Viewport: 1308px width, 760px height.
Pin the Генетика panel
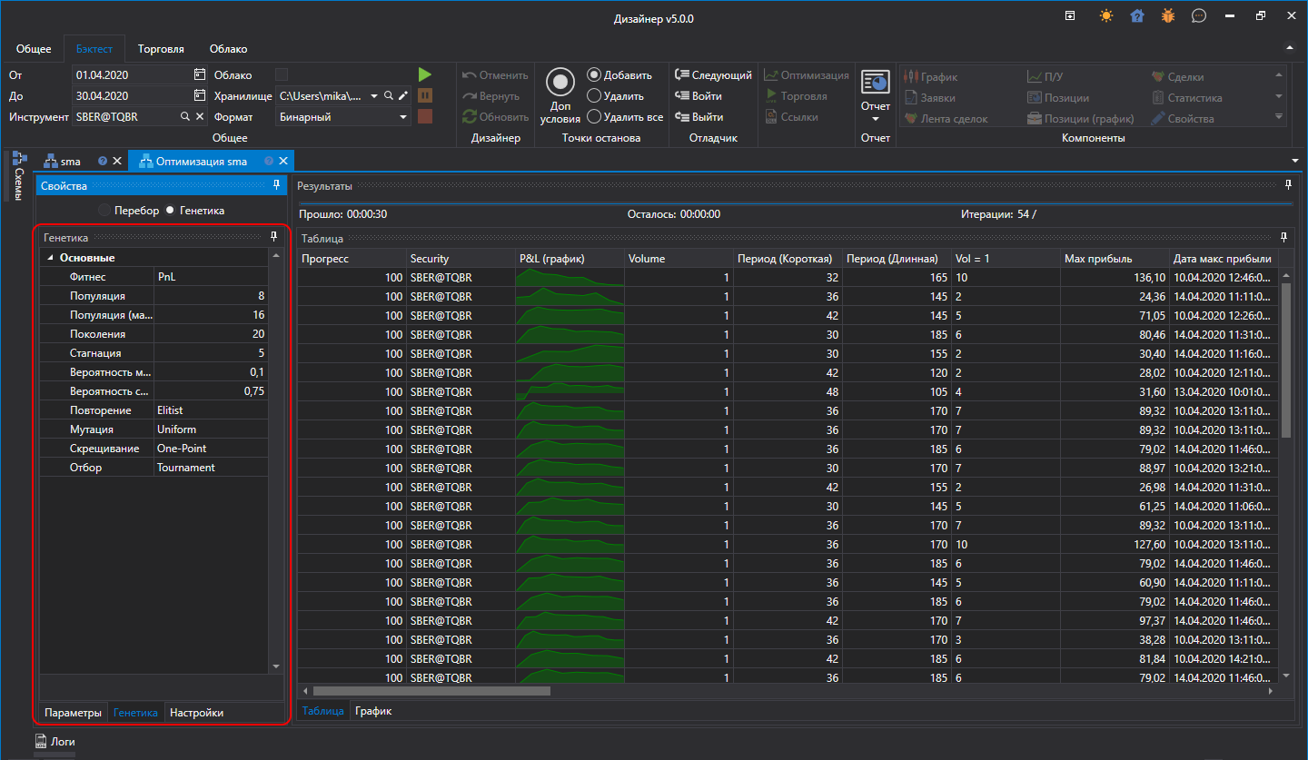[x=273, y=237]
